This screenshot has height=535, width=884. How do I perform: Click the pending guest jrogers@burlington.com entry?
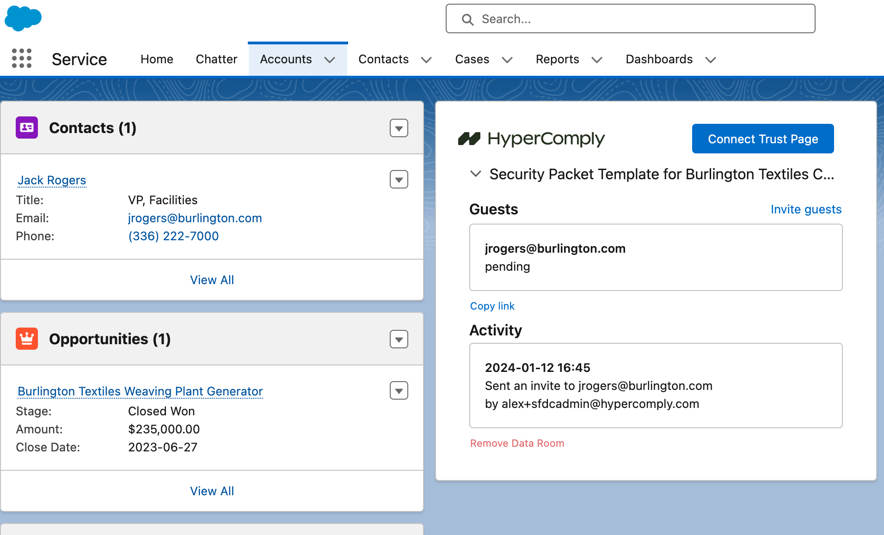656,257
